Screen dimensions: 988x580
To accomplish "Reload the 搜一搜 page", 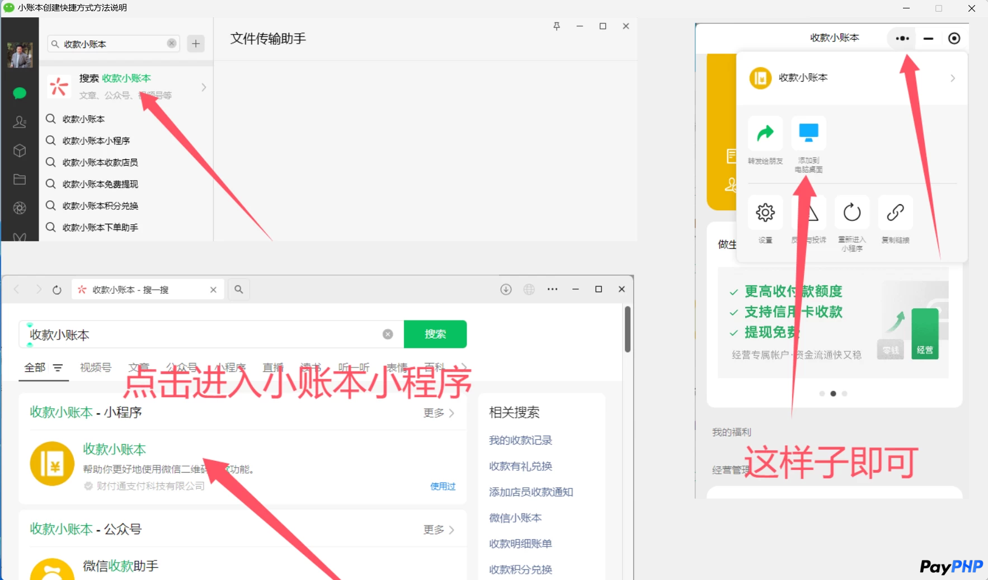I will tap(57, 290).
